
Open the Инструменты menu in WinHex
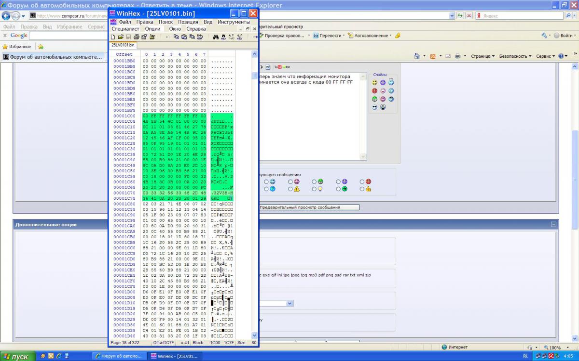pos(234,22)
